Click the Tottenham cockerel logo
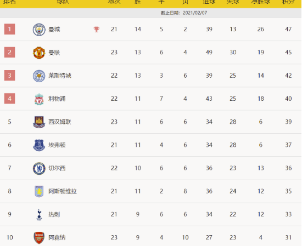Image resolution: width=302 pixels, height=246 pixels. 39,214
